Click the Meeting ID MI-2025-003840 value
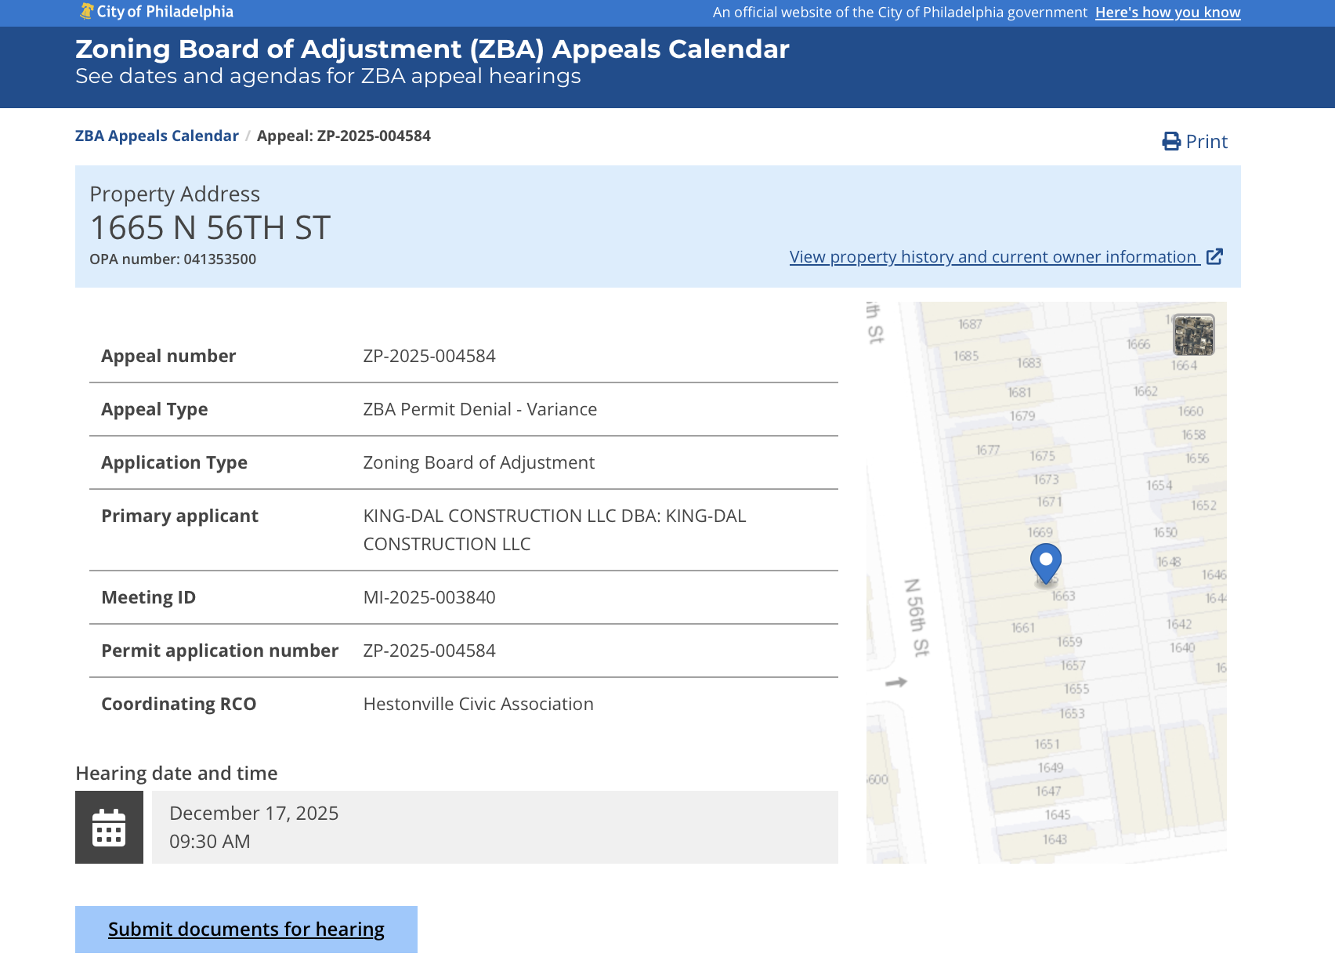 click(x=429, y=596)
